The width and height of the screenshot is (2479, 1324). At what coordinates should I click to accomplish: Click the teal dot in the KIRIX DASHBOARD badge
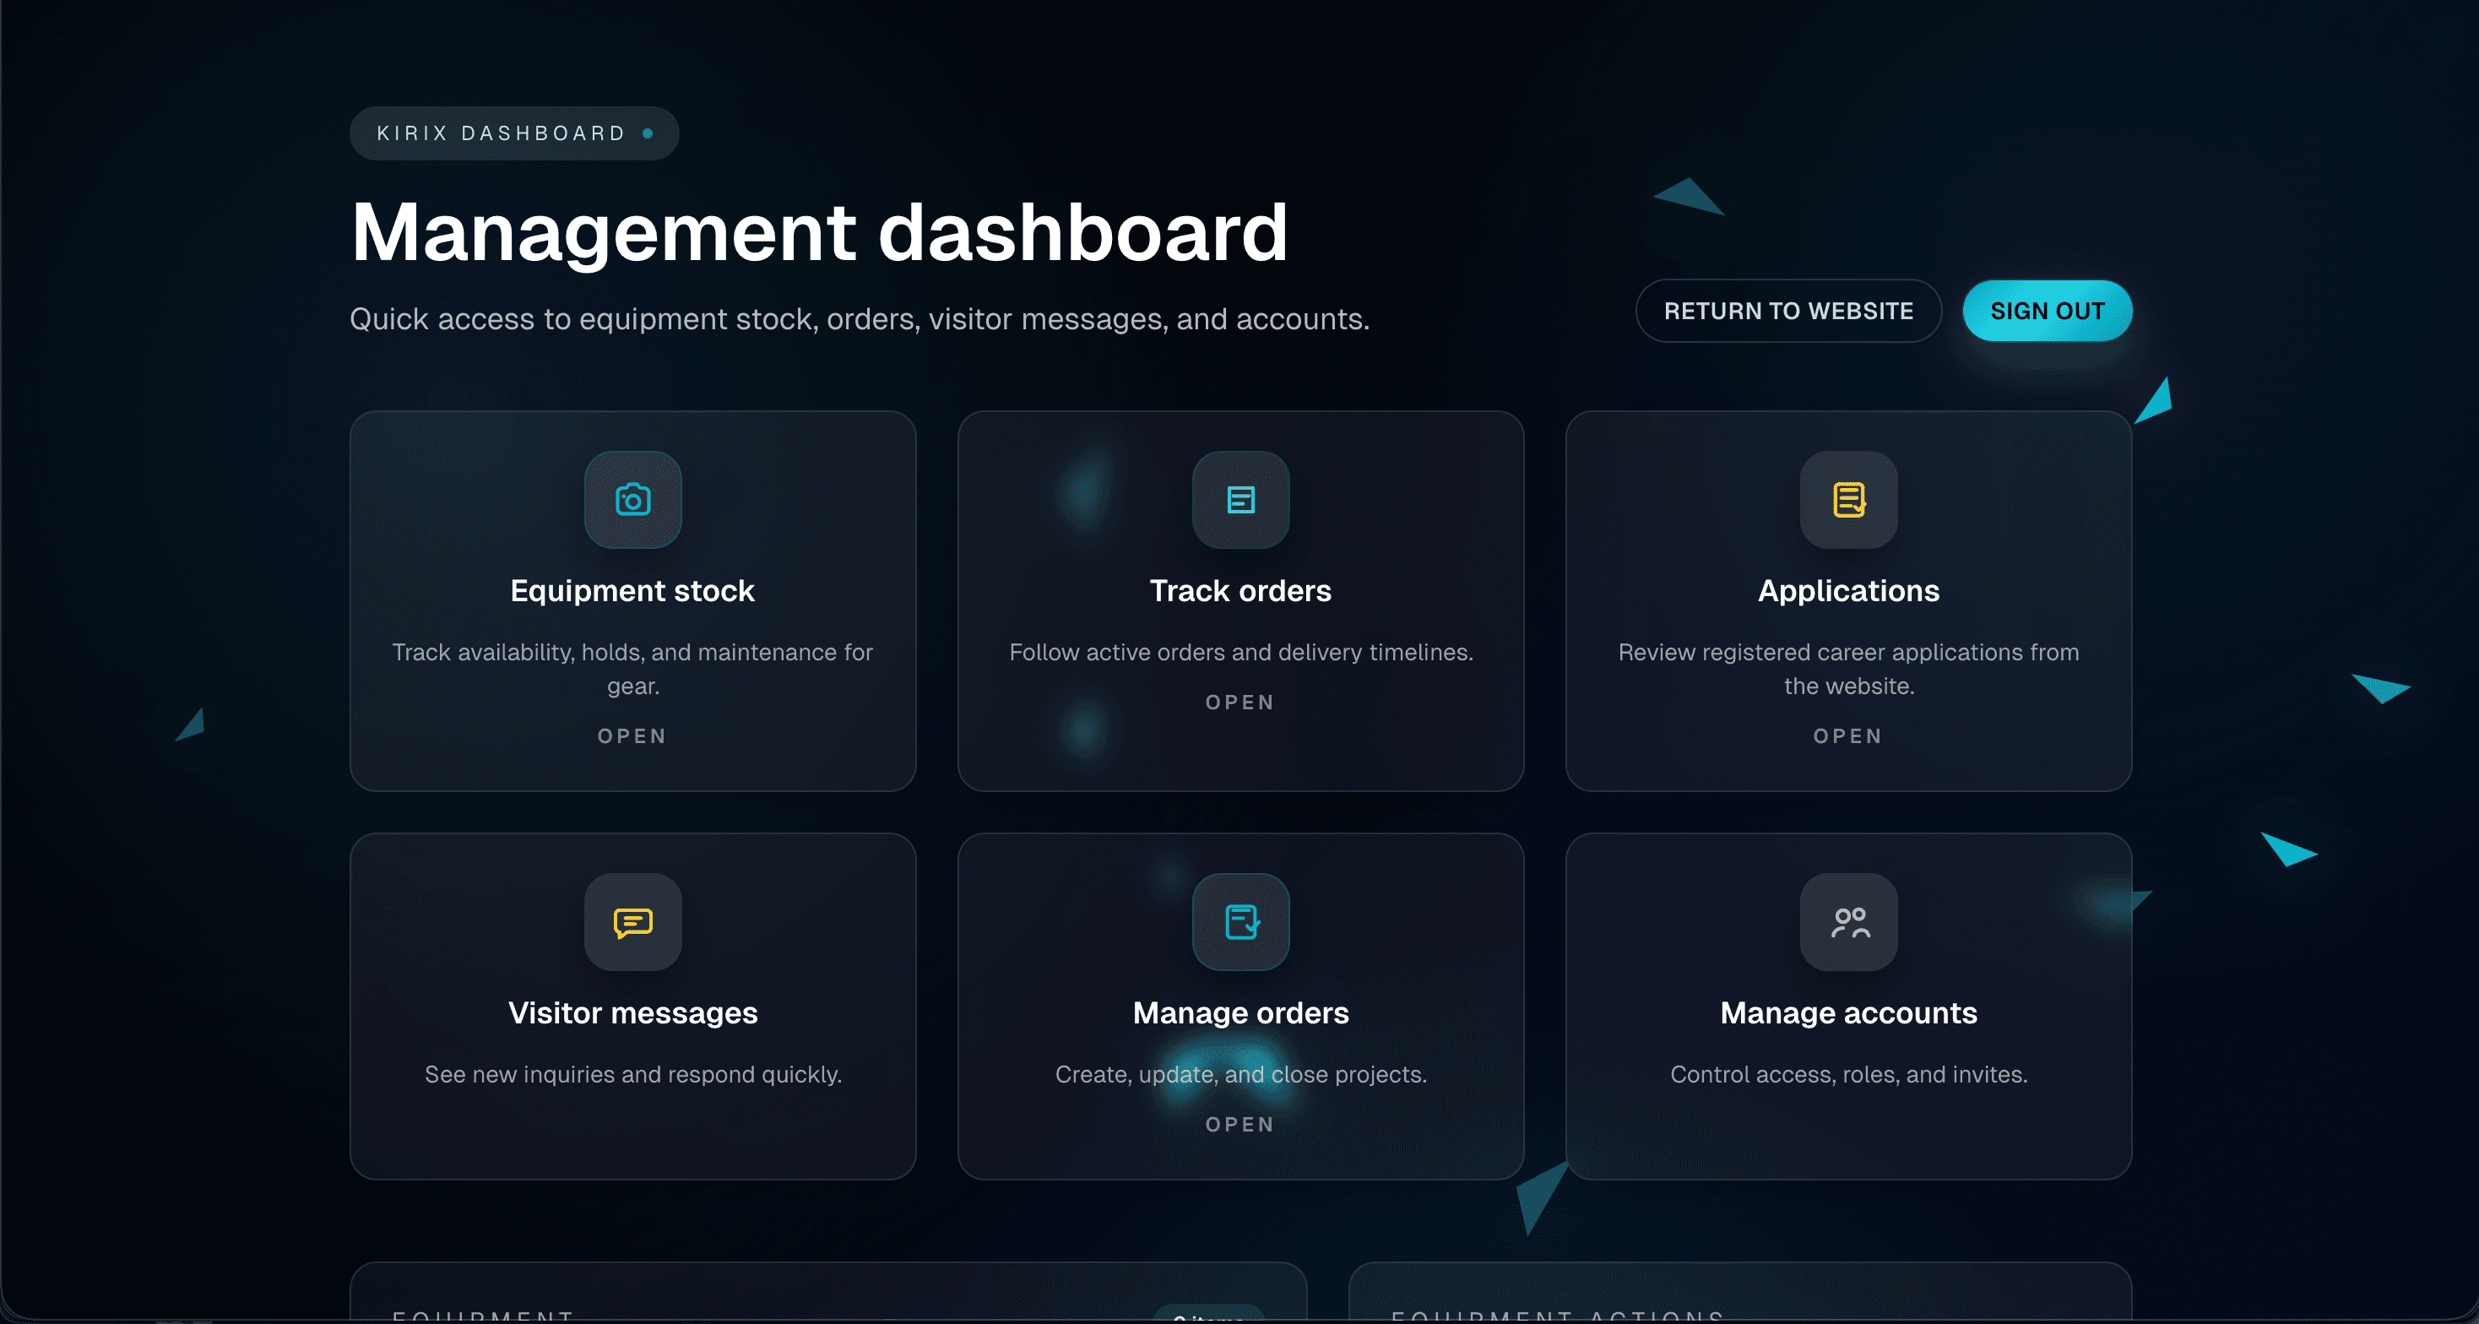647,133
